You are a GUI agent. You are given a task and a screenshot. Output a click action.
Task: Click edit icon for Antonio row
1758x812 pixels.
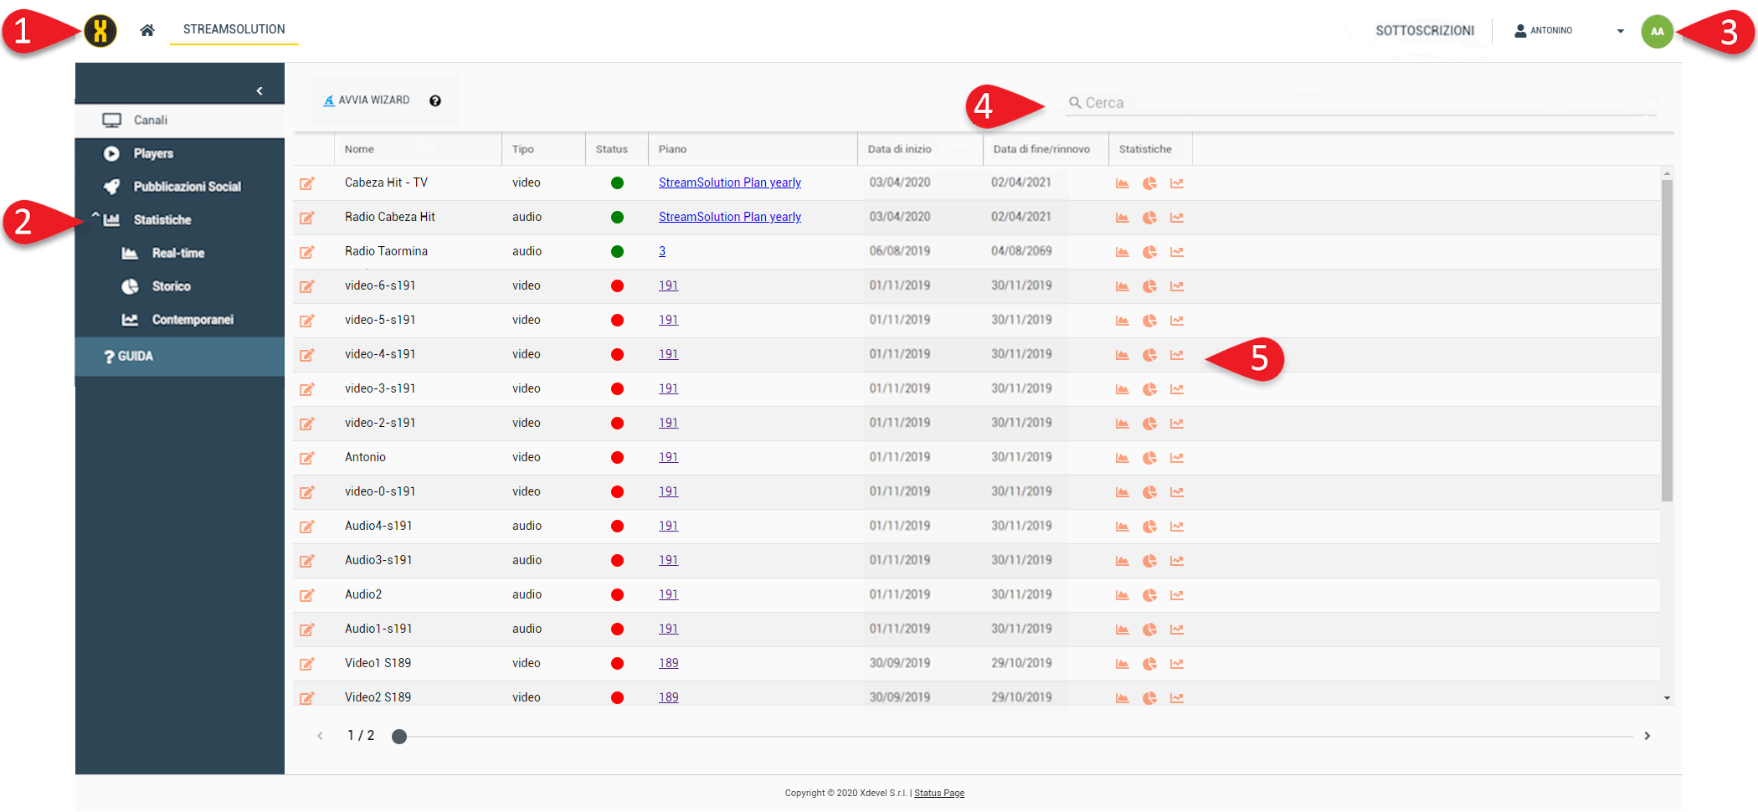point(307,458)
